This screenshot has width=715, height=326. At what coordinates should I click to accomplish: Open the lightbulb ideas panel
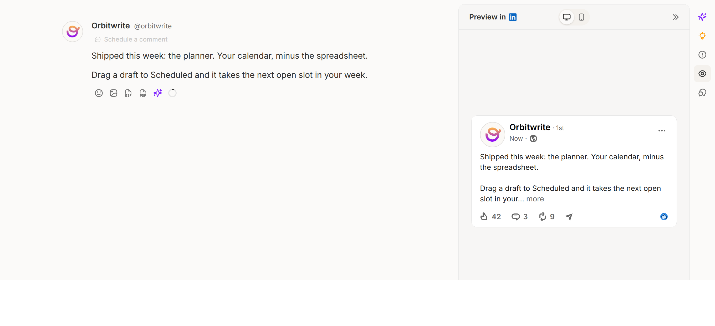(x=702, y=36)
